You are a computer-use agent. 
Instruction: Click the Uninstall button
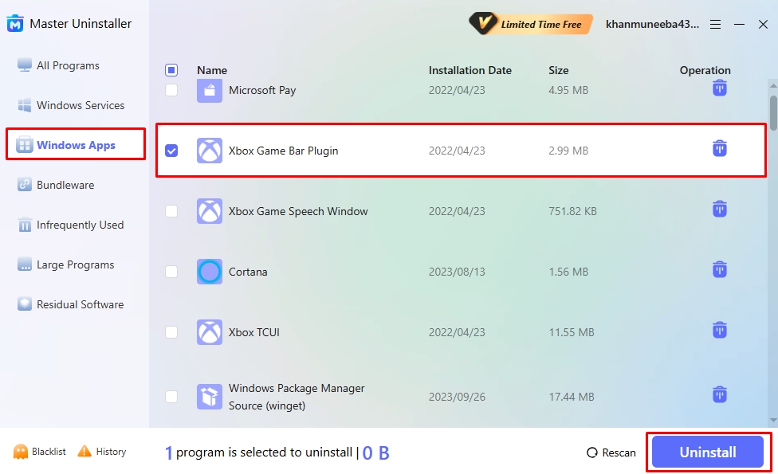pos(708,452)
